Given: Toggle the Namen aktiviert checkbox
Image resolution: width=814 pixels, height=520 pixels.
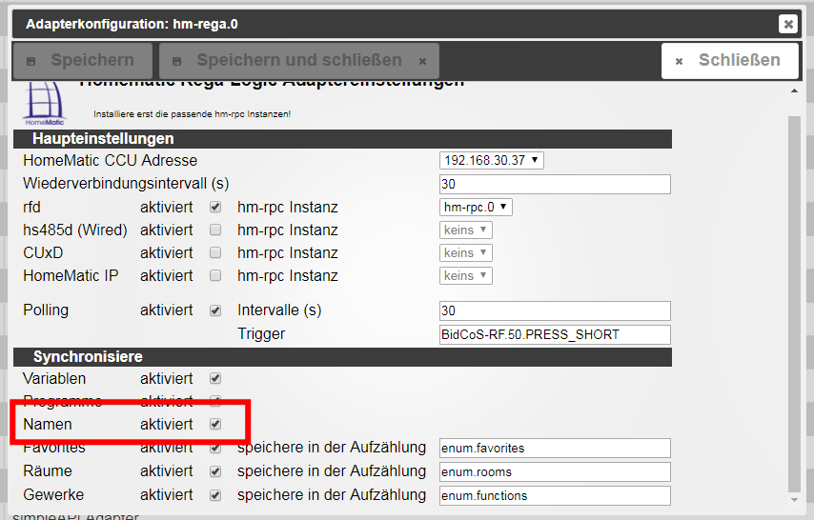Looking at the screenshot, I should point(215,424).
